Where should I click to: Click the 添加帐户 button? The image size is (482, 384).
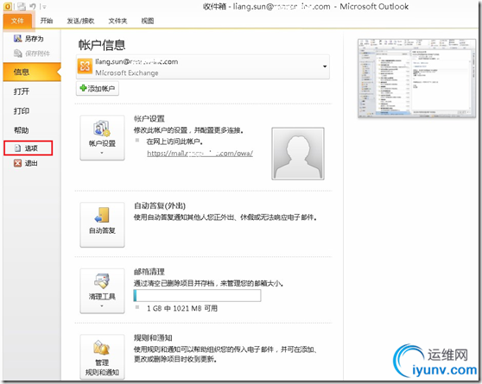(x=98, y=89)
